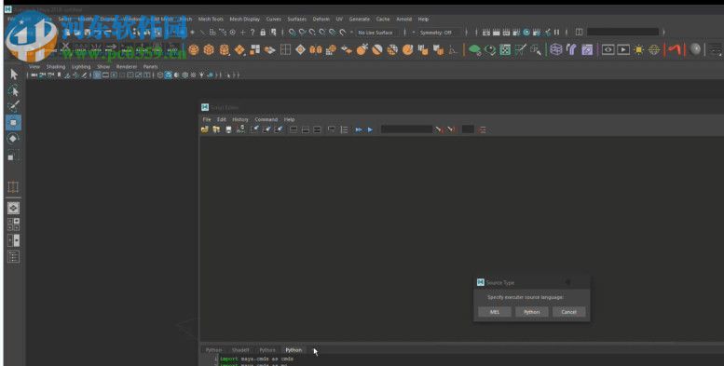The image size is (724, 366).
Task: Open the Lighting menu in viewport panel
Action: click(81, 66)
